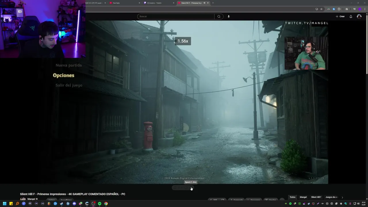Open the orange search app on taskbar
Viewport: 368px width, 207px height.
[17, 204]
